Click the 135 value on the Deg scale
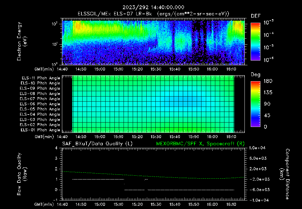 [x=268, y=93]
